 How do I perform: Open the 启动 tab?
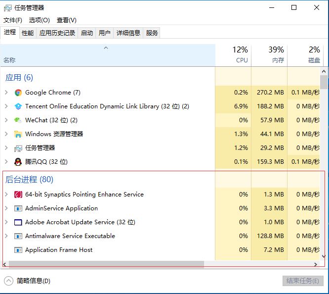[x=87, y=33]
